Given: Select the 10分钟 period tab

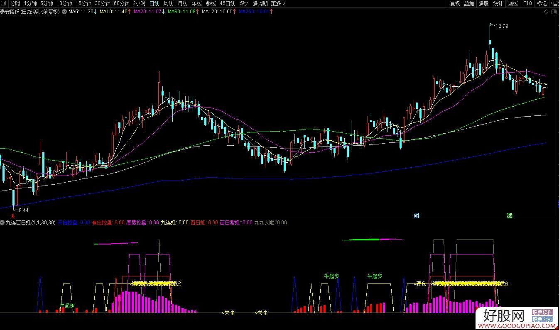Looking at the screenshot, I should 64,3.
